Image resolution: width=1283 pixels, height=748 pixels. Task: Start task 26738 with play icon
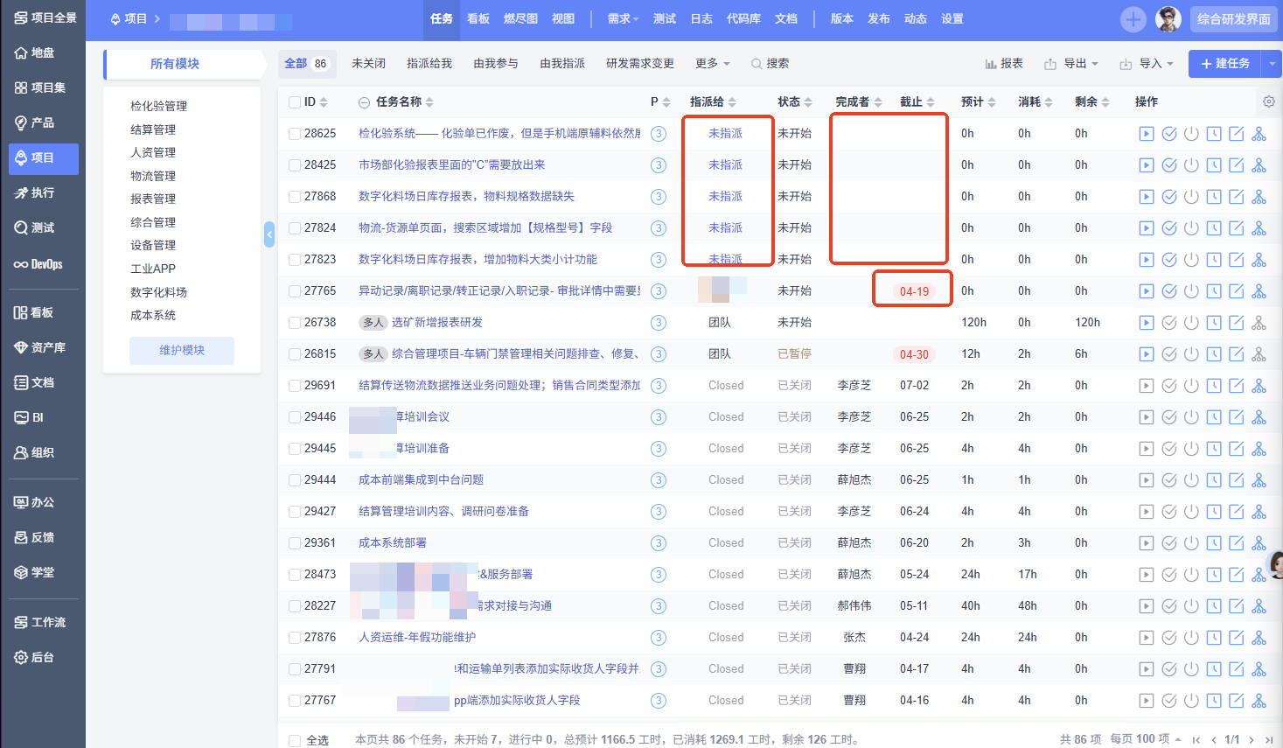[1147, 323]
